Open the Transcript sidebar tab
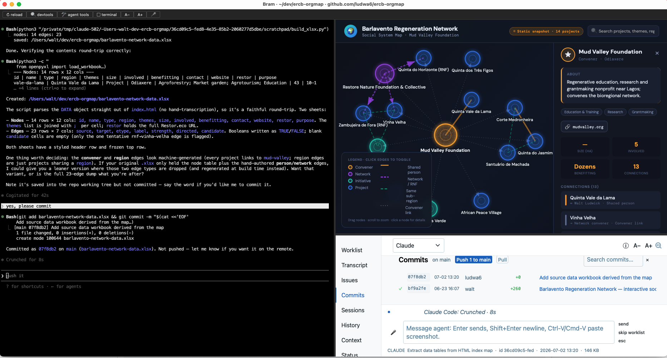 click(x=354, y=265)
